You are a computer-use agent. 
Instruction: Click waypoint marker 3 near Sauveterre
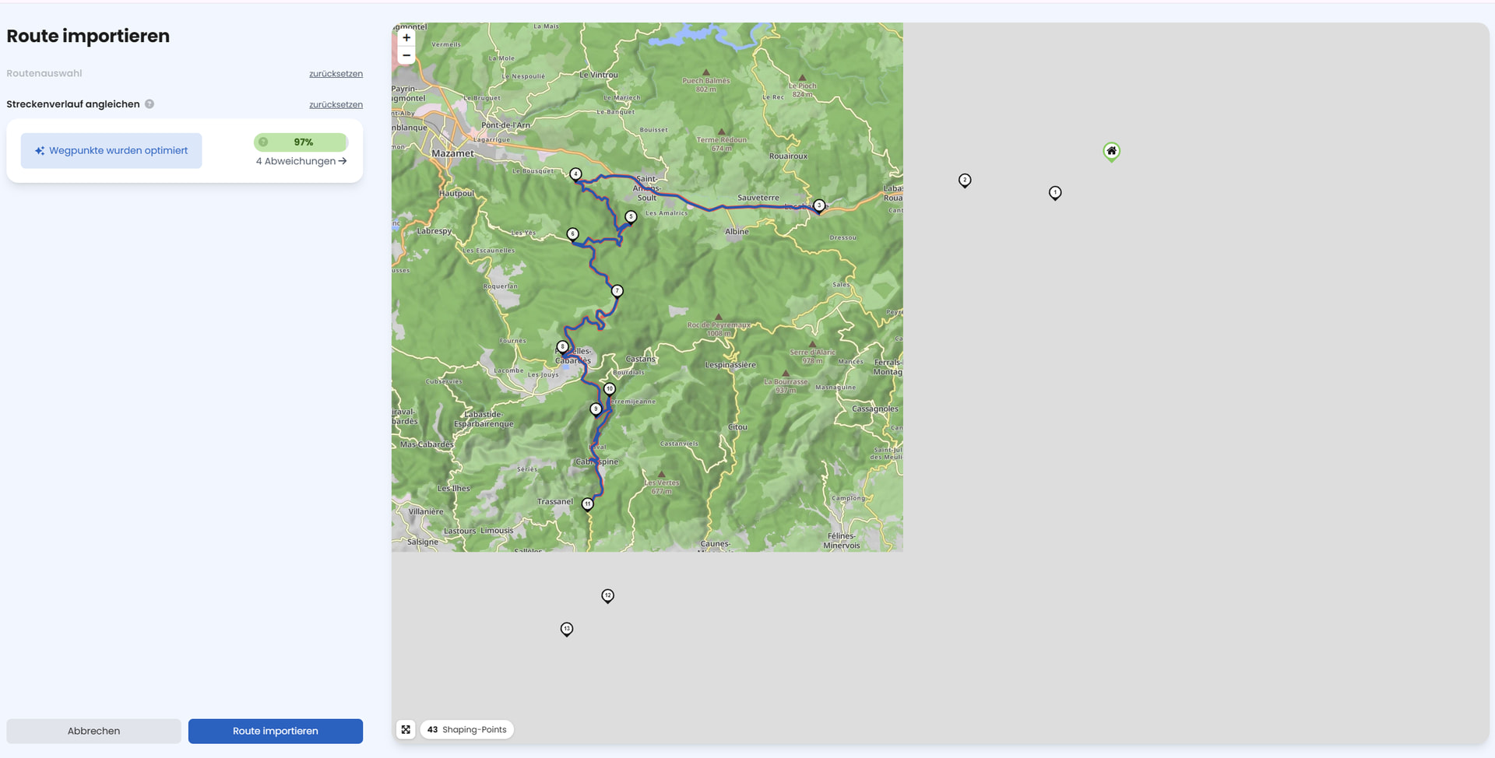pos(818,205)
